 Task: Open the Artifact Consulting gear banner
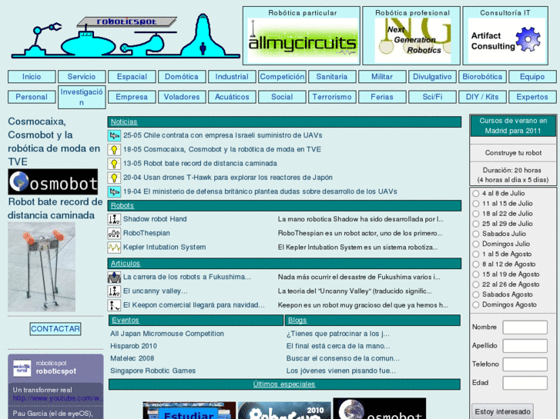(x=506, y=41)
